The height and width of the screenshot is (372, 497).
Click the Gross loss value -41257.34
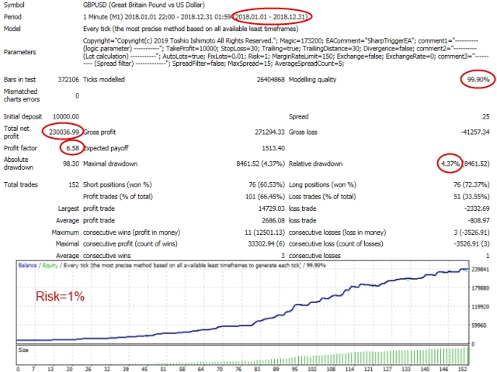(475, 133)
